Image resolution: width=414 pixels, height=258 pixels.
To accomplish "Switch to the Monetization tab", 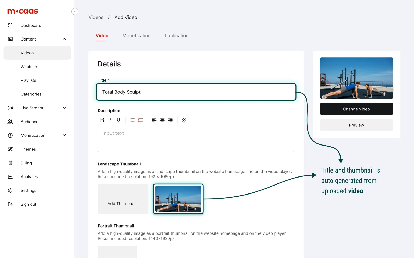I will click(136, 36).
